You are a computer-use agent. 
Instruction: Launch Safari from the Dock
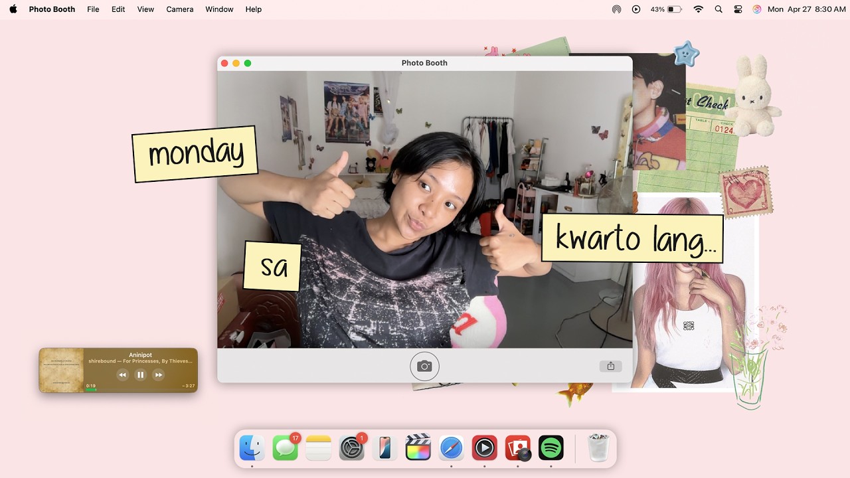pyautogui.click(x=452, y=448)
